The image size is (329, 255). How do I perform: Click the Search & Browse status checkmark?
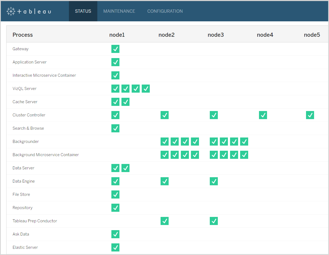pyautogui.click(x=115, y=128)
